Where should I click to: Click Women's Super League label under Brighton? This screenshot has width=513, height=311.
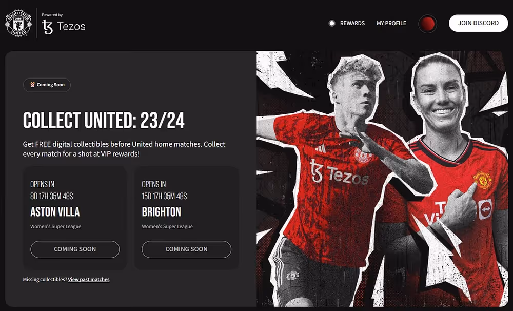tap(167, 226)
